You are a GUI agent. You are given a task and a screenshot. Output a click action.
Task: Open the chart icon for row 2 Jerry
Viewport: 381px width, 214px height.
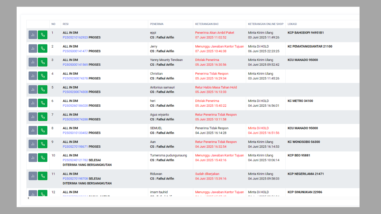[33, 48]
